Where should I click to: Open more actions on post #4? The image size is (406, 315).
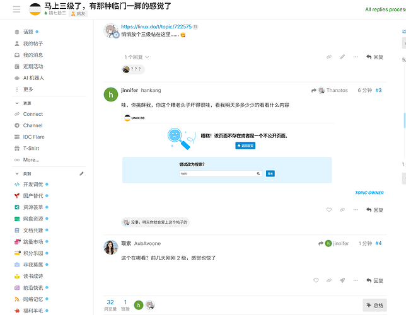(356, 280)
